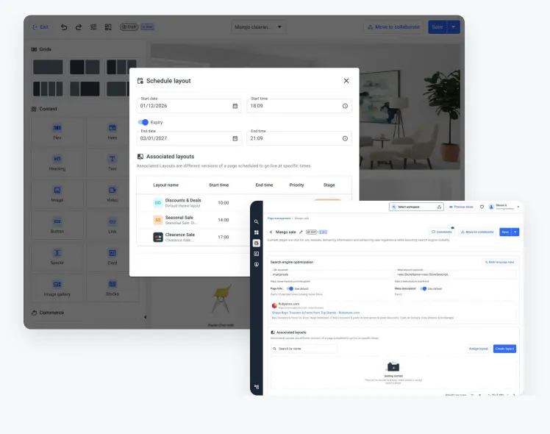Image resolution: width=550 pixels, height=434 pixels.
Task: Click the heart favorites icon
Action: (x=482, y=207)
